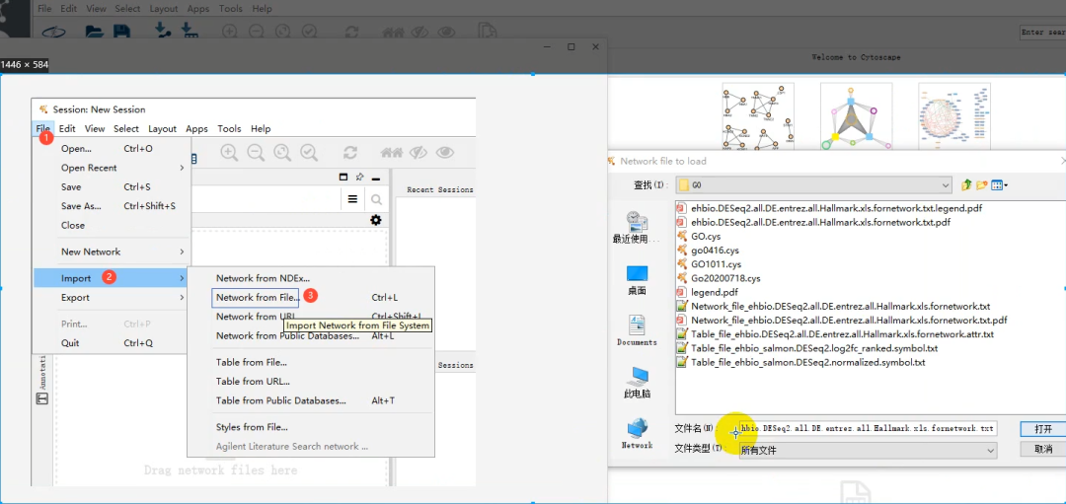Click the Up One Level icon in file dialog
This screenshot has height=504, width=1066.
click(966, 184)
